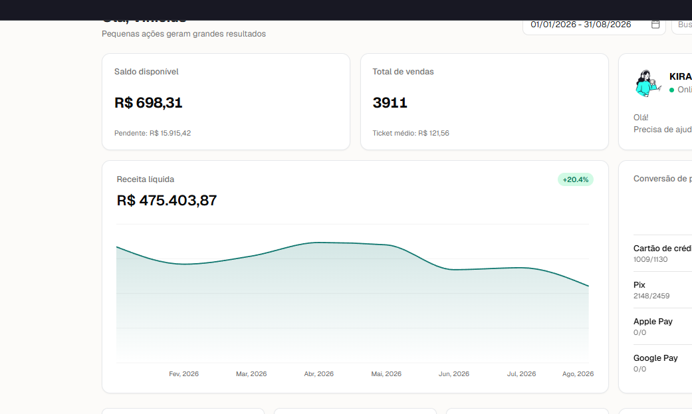Click the 1009/1130 conversion count
The width and height of the screenshot is (692, 414).
(651, 260)
